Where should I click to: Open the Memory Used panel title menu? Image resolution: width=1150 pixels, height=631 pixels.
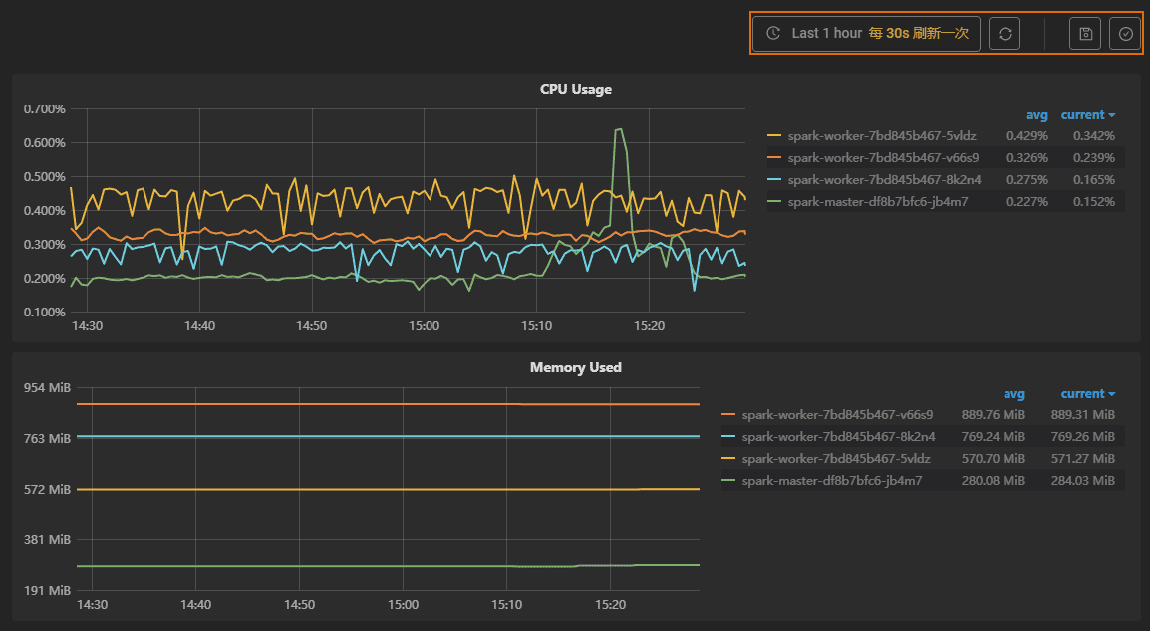576,367
